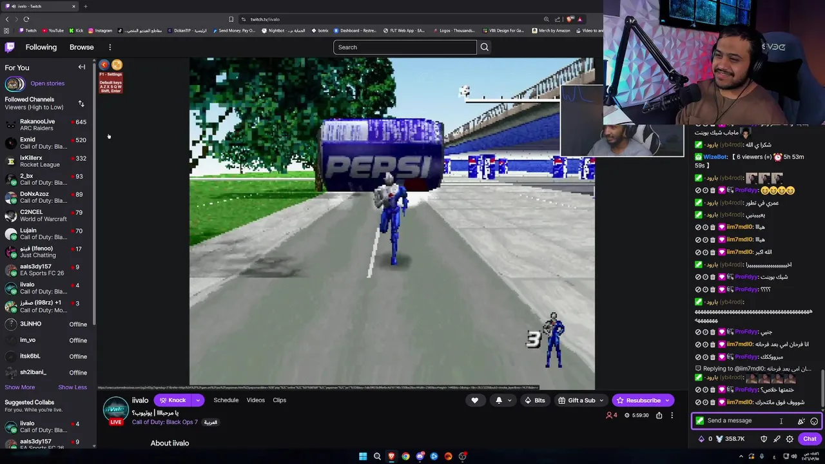The height and width of the screenshot is (464, 825).
Task: Click the moderator shield icon
Action: [764, 439]
